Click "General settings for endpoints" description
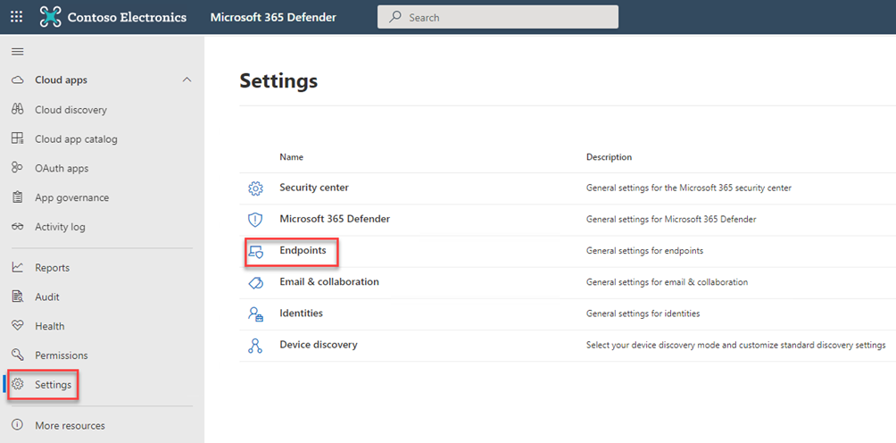The width and height of the screenshot is (896, 443). point(644,250)
